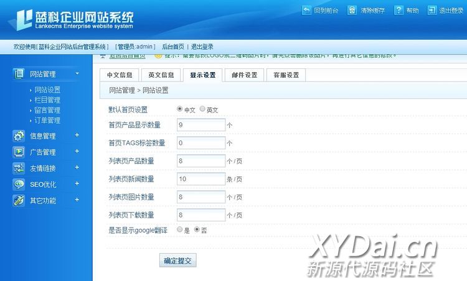
Task: Switch to the 客服设置 tab
Action: coord(286,75)
